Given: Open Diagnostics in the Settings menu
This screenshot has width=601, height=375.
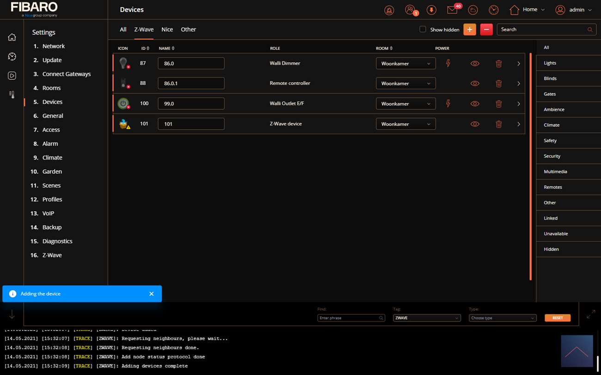Looking at the screenshot, I should point(57,241).
